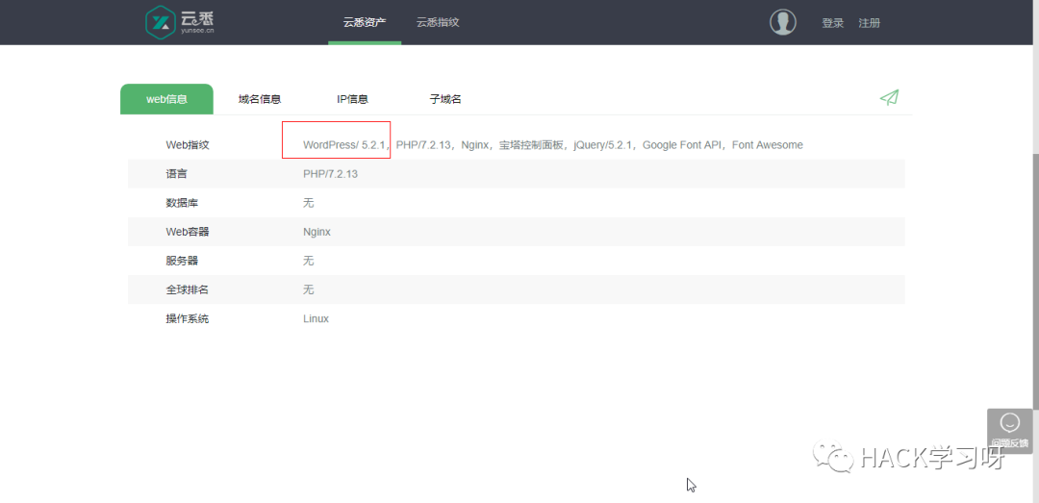
Task: Click the green paper plane icon
Action: point(889,98)
